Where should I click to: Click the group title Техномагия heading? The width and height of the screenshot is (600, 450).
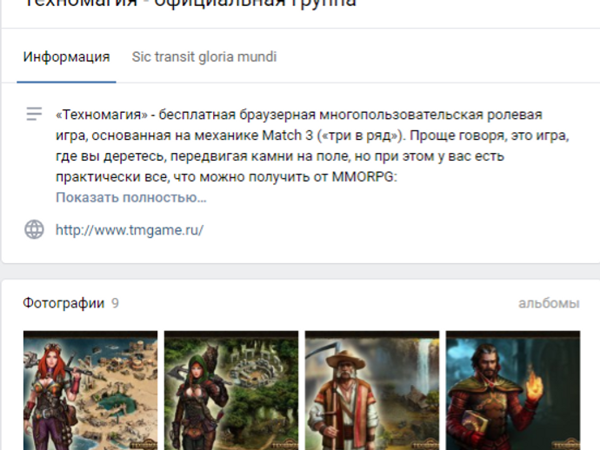click(190, 3)
